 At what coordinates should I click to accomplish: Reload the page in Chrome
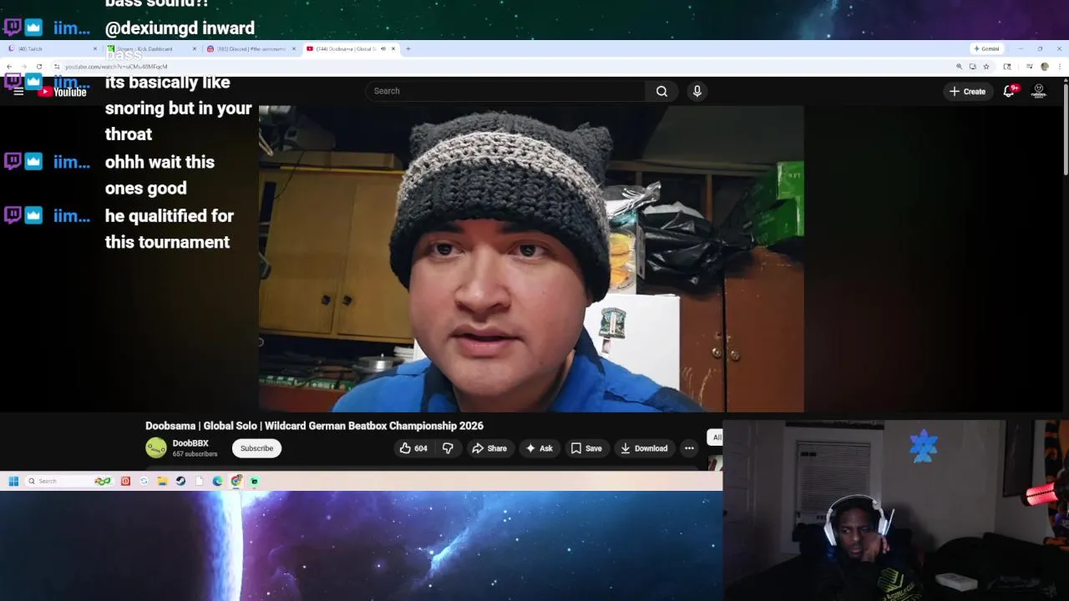38,66
